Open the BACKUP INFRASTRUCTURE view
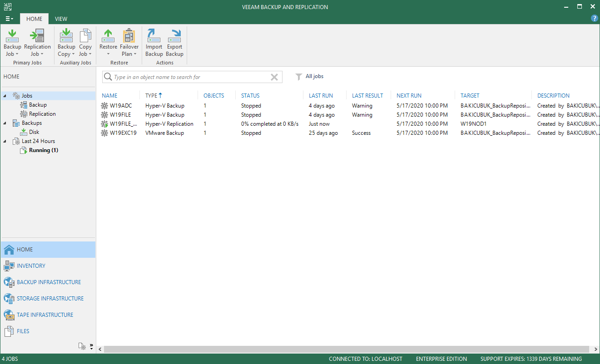The image size is (600, 364). pyautogui.click(x=49, y=282)
